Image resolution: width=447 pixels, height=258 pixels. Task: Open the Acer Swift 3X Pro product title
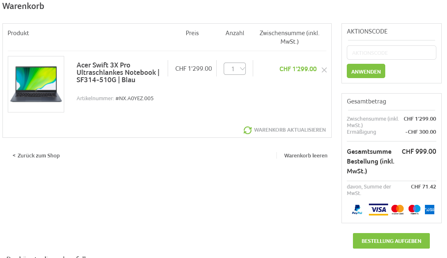tap(118, 72)
